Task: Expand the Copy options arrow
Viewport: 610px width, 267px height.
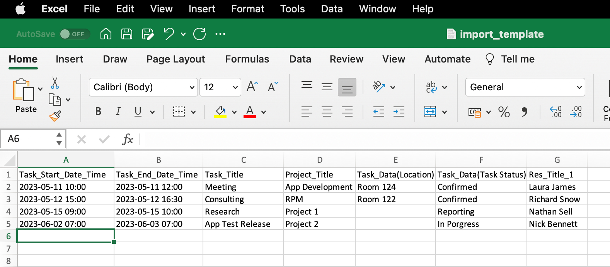Action: [68, 100]
